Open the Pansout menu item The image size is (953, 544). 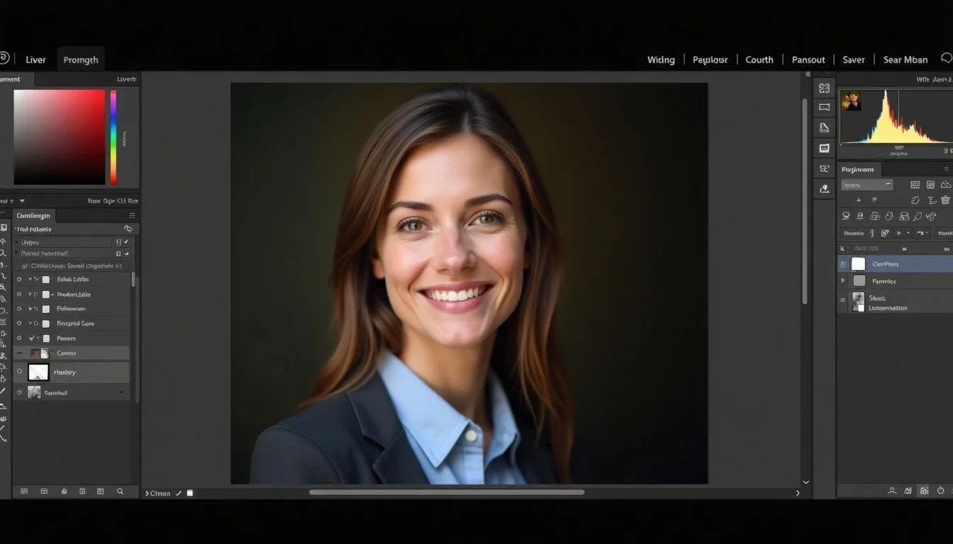(x=808, y=59)
